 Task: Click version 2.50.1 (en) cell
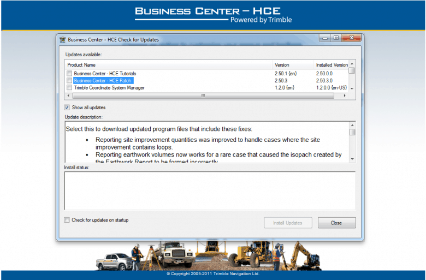pos(286,74)
